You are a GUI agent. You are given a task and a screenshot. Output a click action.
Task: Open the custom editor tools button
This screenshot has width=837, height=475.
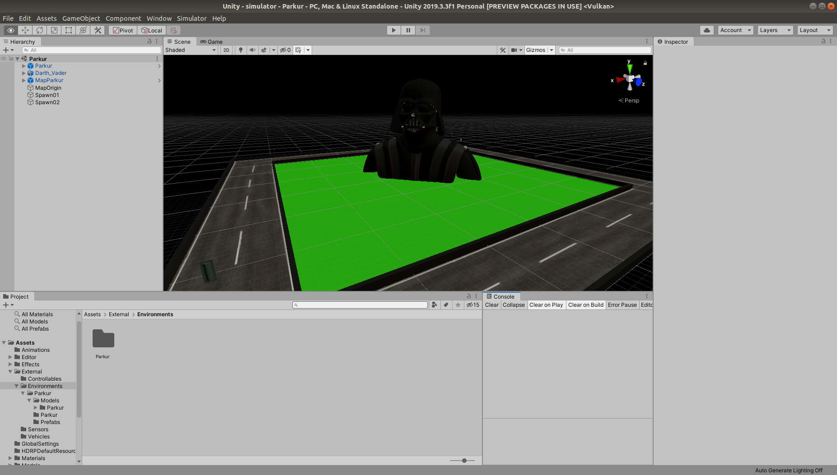(x=98, y=30)
